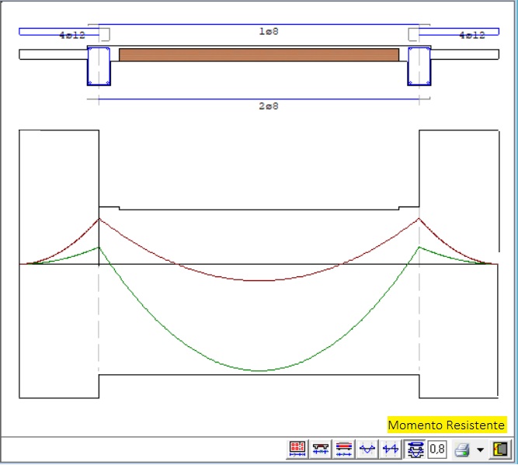
Task: Open the red-blue reinforcement layout icon
Action: [x=343, y=449]
